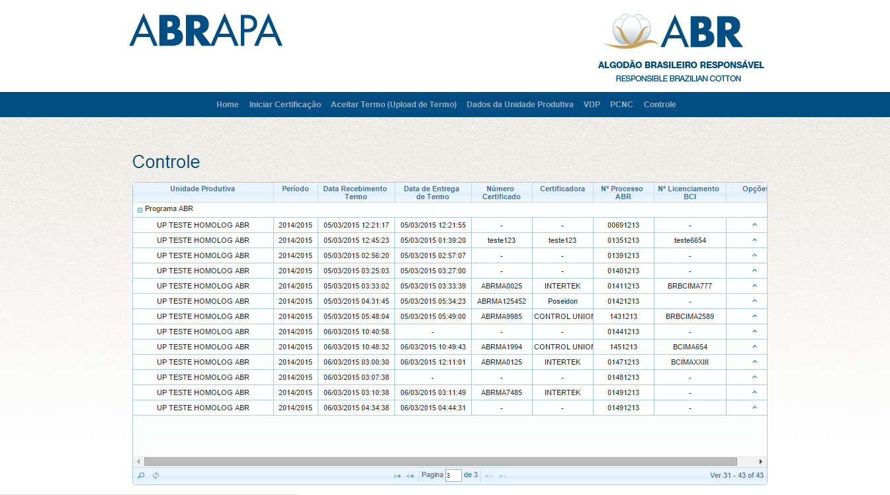Select process number cell '1451213'
The image size is (890, 495).
[623, 347]
